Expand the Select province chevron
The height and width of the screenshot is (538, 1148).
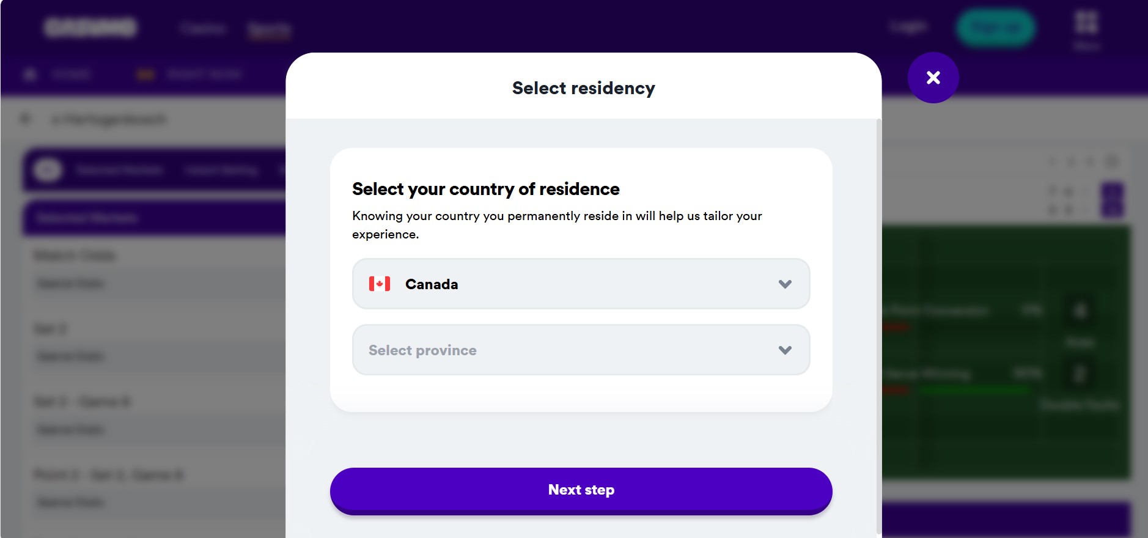coord(785,350)
